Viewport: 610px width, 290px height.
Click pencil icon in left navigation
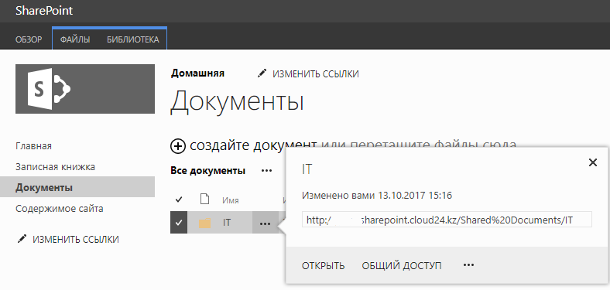click(22, 239)
